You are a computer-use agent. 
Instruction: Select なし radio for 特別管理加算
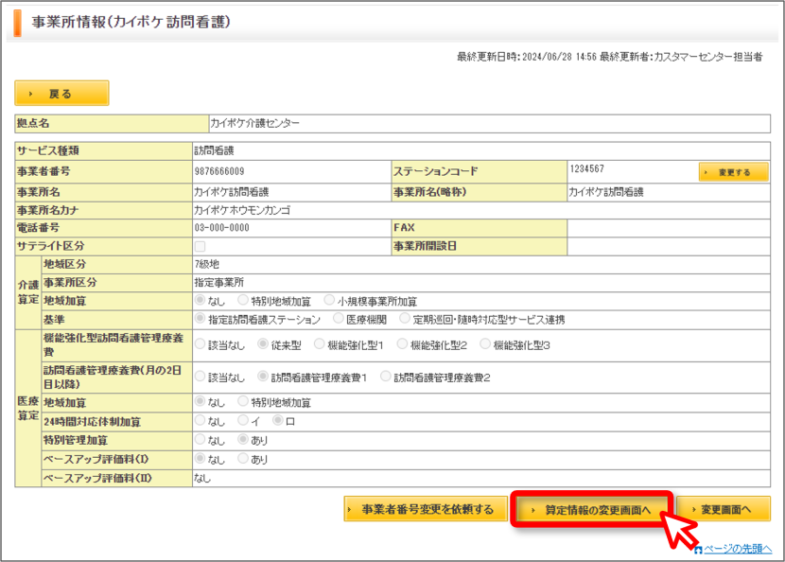click(200, 439)
